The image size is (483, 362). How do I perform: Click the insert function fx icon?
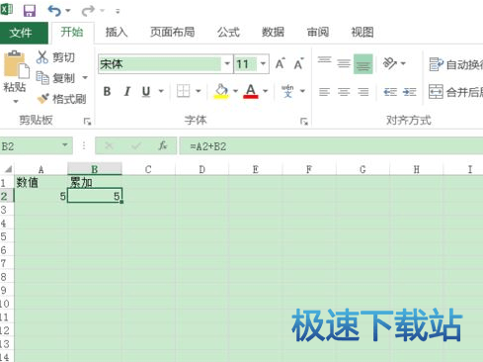click(163, 145)
